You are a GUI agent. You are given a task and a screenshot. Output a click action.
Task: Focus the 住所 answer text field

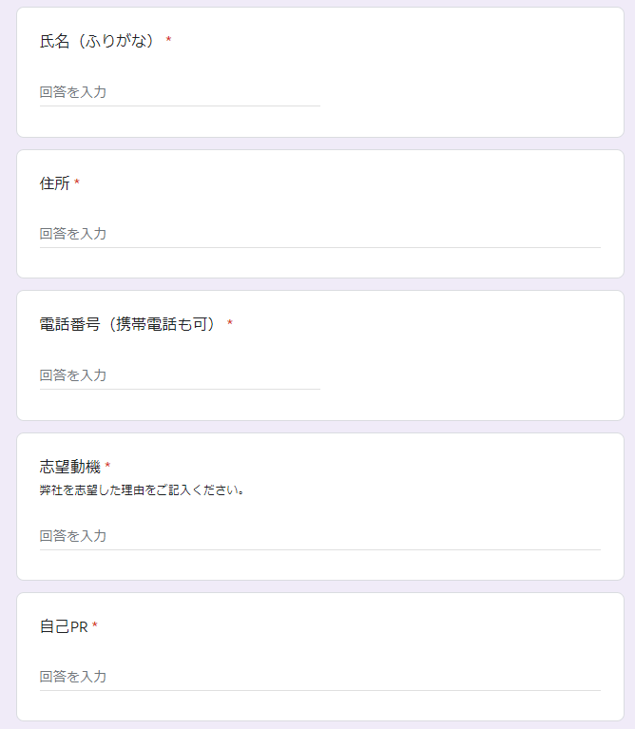click(319, 234)
